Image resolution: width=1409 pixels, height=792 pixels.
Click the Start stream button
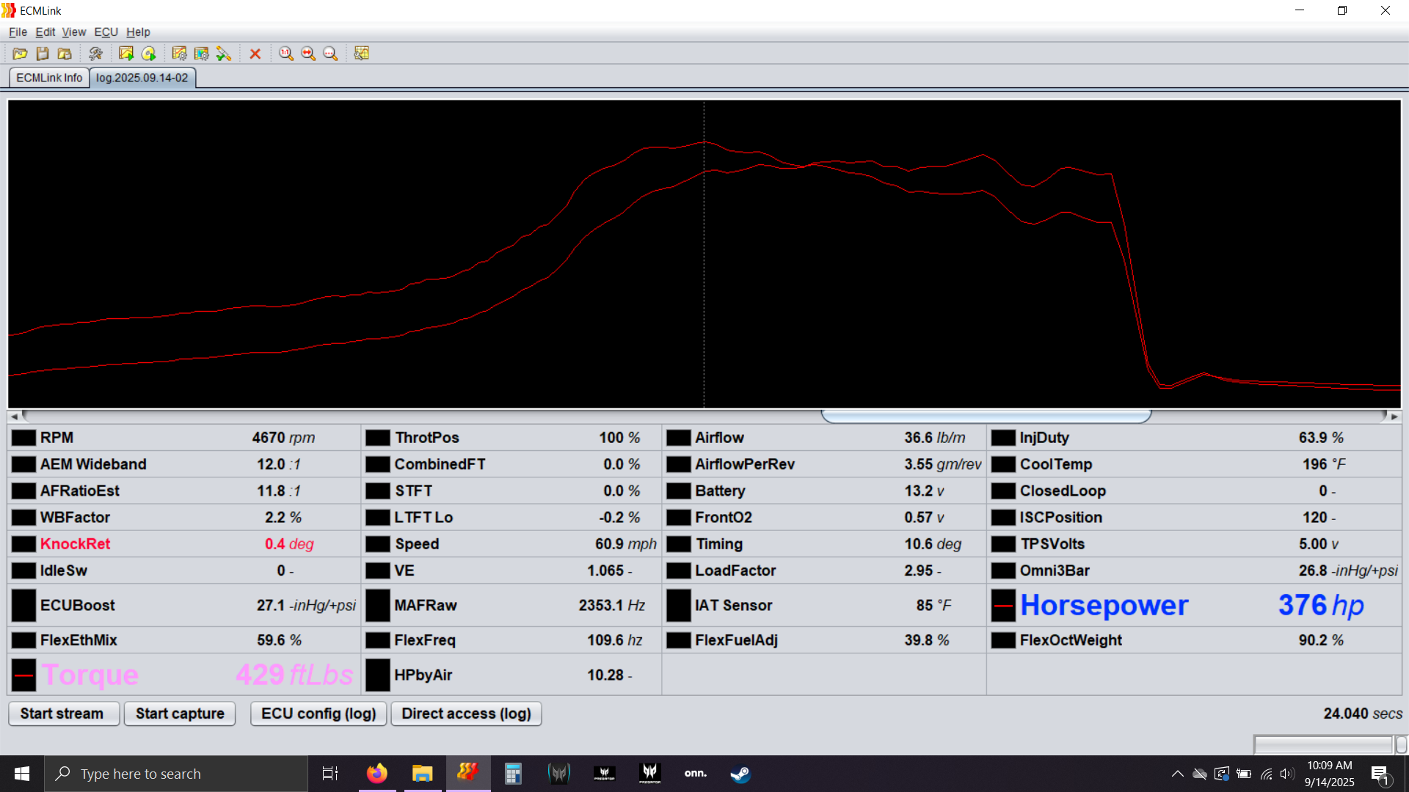[x=63, y=714]
